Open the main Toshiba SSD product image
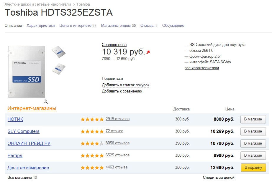This screenshot has height=182, width=272. (x=27, y=72)
